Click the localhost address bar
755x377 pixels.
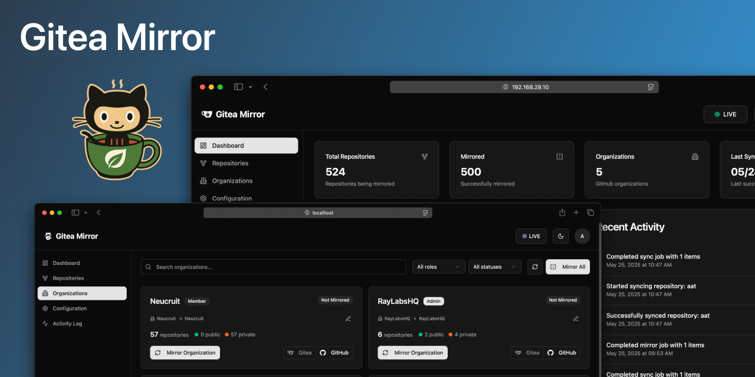(x=318, y=213)
